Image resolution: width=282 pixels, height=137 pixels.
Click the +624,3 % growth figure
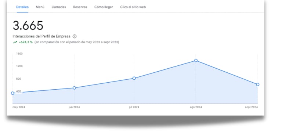26,42
